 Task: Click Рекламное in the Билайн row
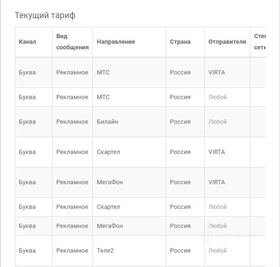click(72, 122)
